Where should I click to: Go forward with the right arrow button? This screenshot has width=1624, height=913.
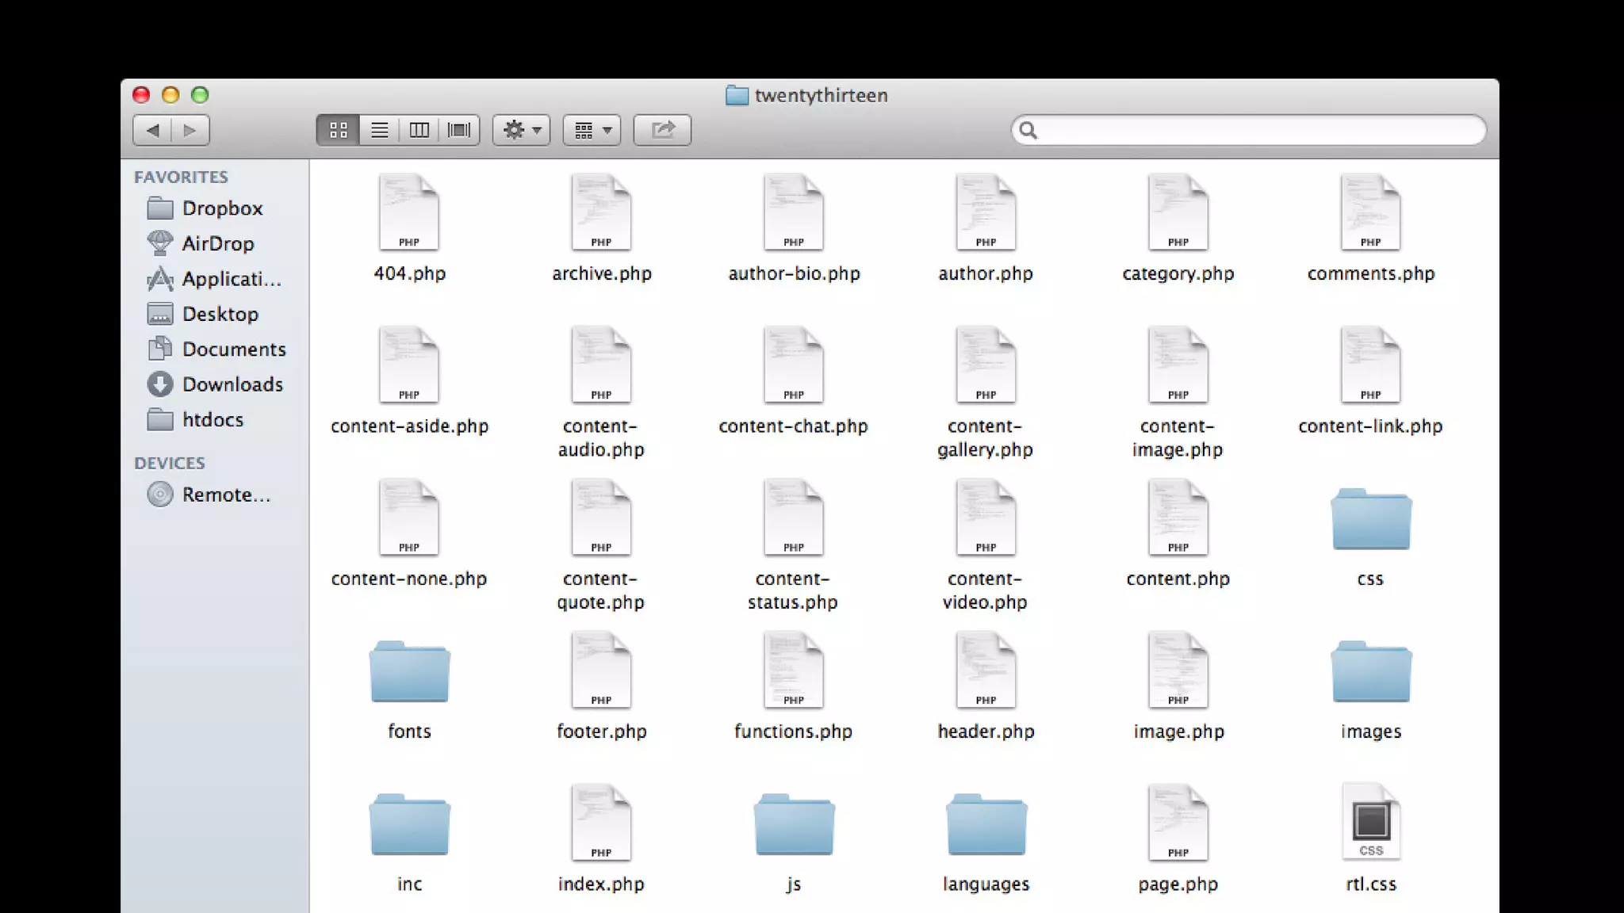190,130
